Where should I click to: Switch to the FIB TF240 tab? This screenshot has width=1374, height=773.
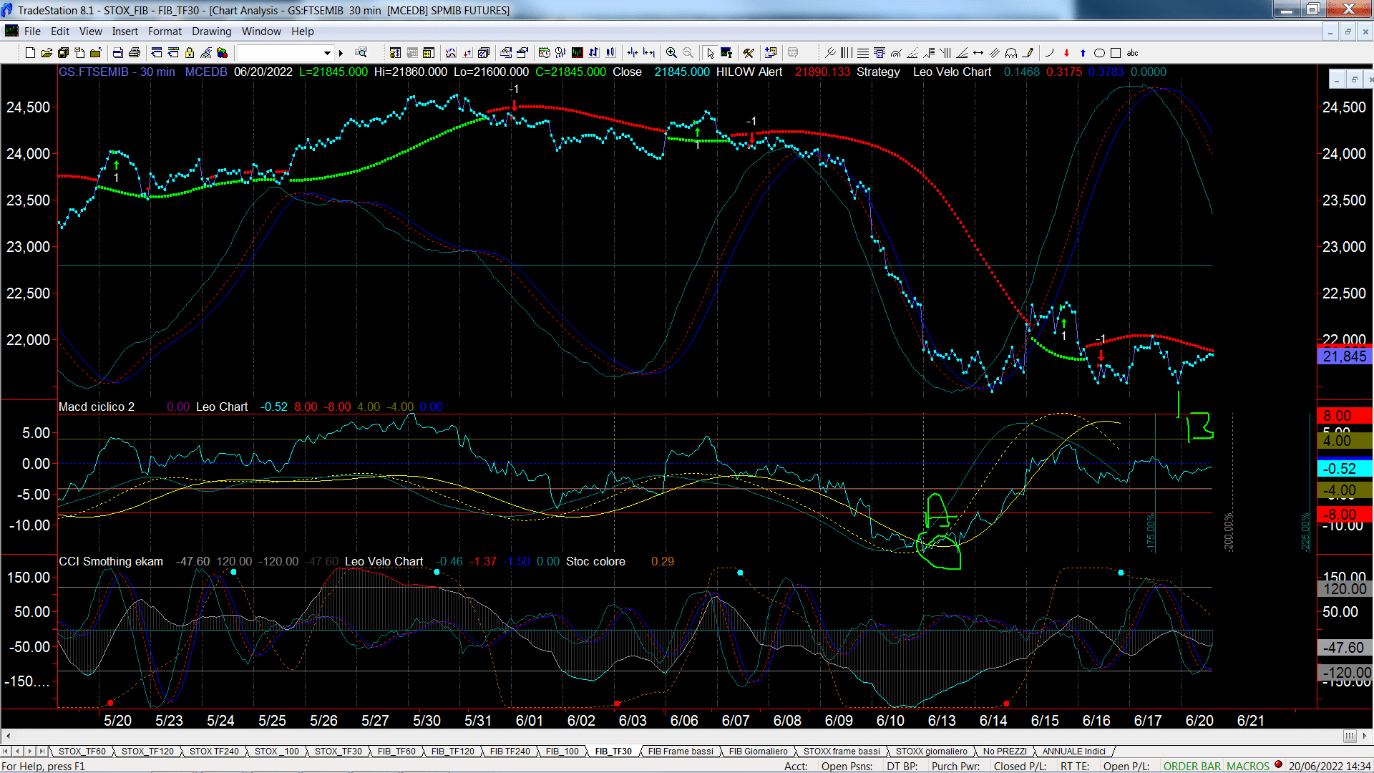click(x=510, y=751)
